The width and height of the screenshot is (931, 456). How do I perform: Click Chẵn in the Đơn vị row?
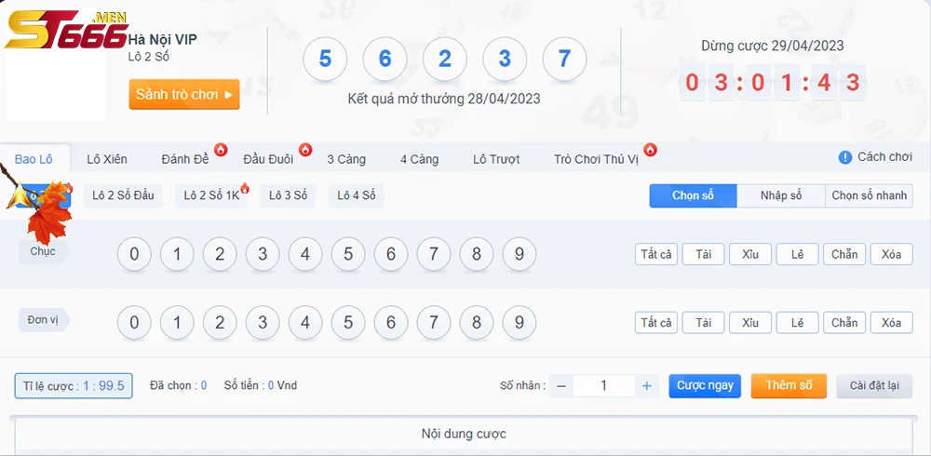(x=844, y=322)
